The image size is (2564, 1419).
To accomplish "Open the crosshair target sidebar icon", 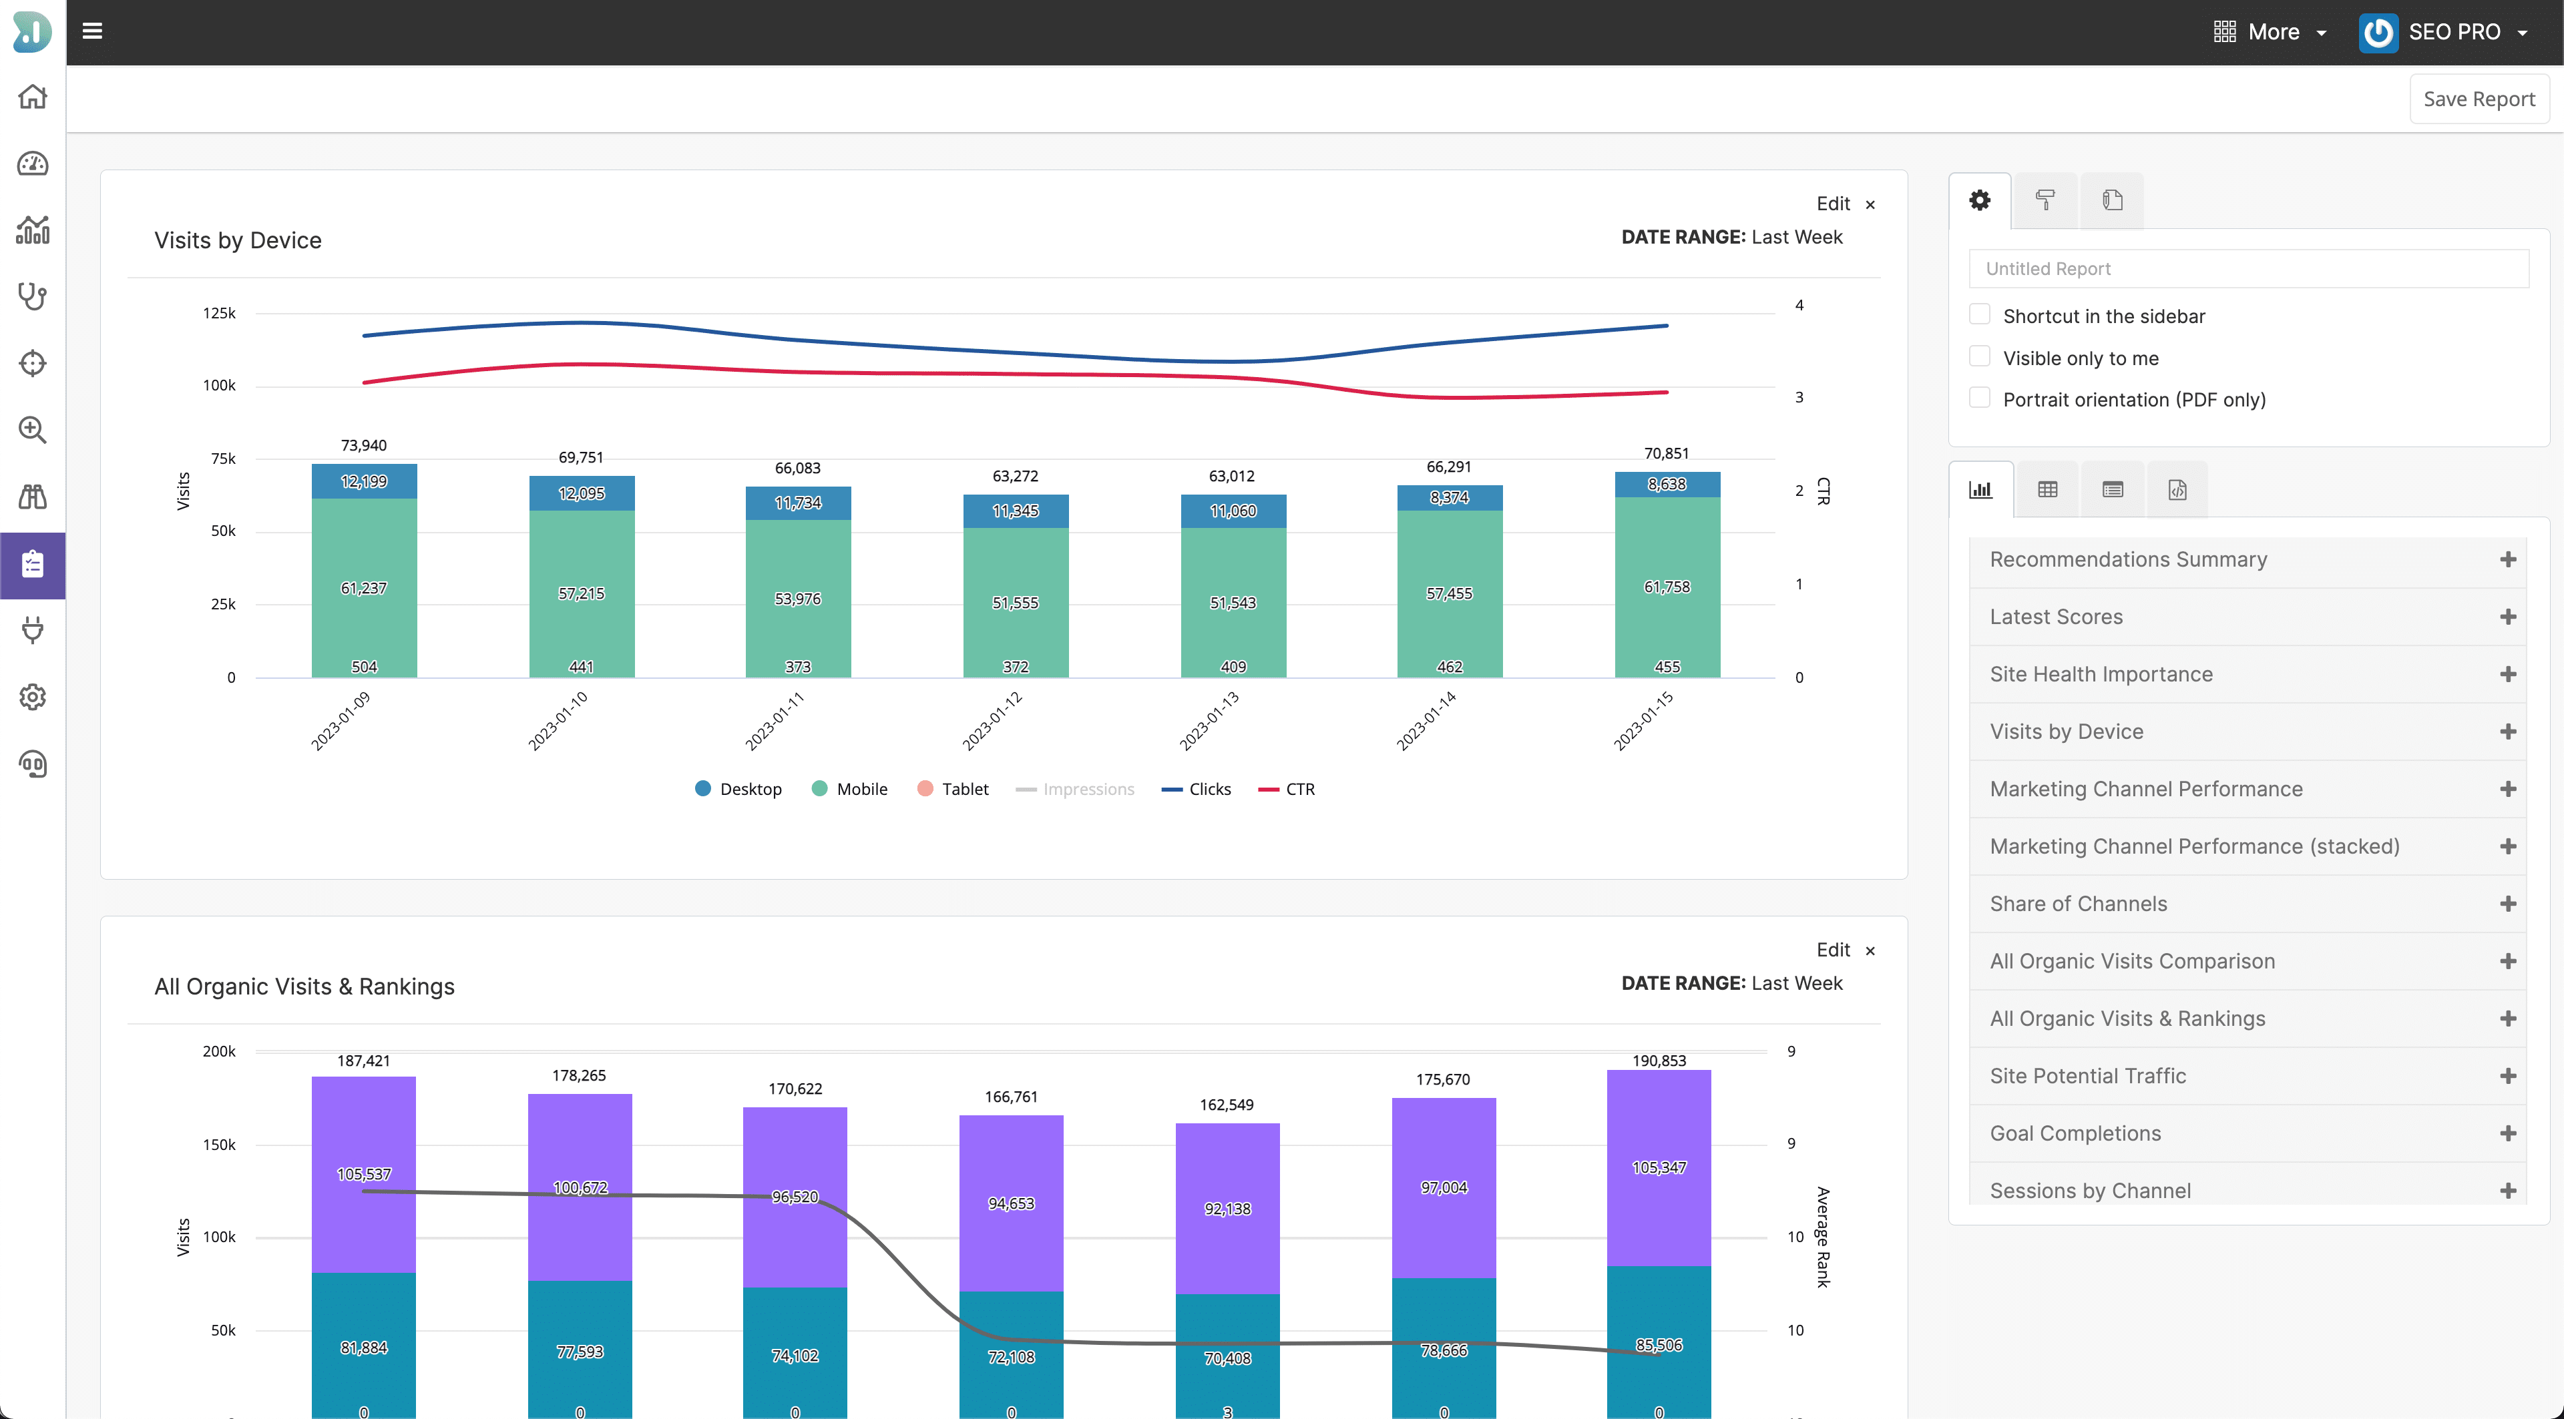I will 33,363.
